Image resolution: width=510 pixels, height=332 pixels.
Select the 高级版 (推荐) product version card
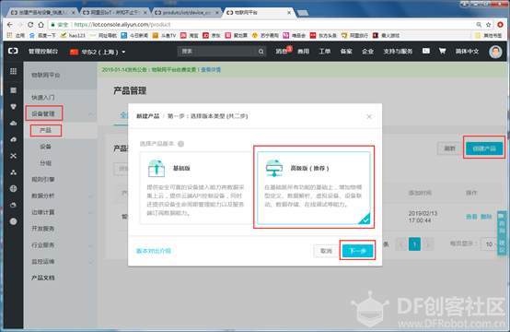coord(314,187)
